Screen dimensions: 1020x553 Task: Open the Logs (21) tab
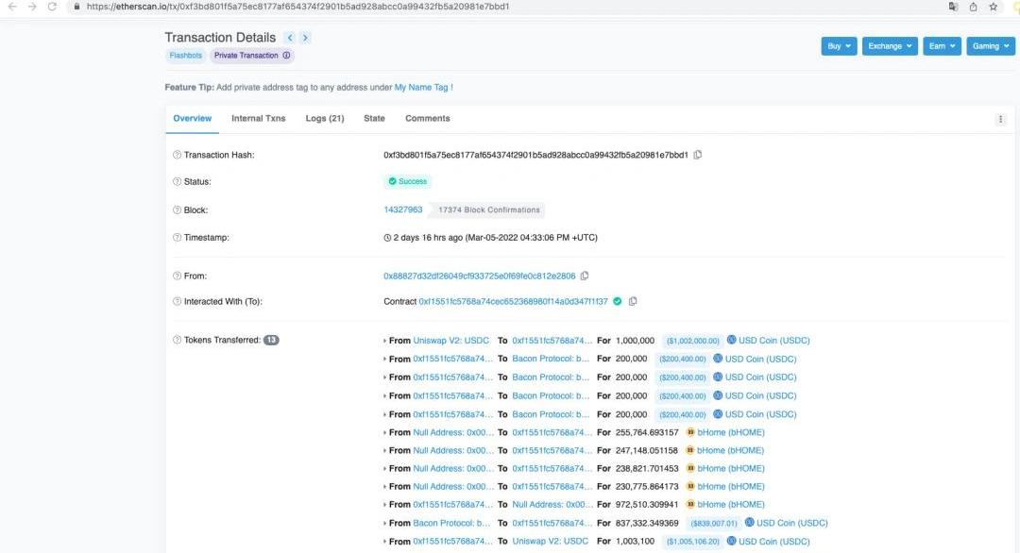[x=324, y=119]
